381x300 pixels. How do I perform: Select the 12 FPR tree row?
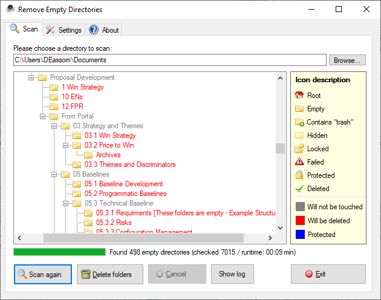pyautogui.click(x=73, y=106)
